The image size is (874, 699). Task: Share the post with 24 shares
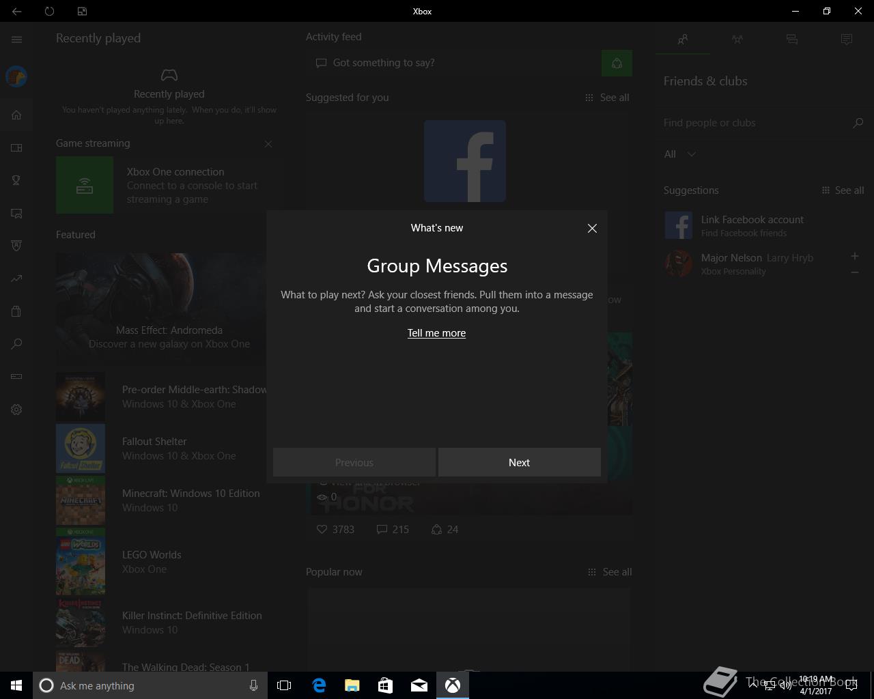click(x=445, y=529)
